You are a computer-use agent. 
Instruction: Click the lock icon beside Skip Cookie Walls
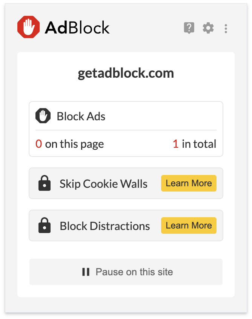tap(45, 183)
